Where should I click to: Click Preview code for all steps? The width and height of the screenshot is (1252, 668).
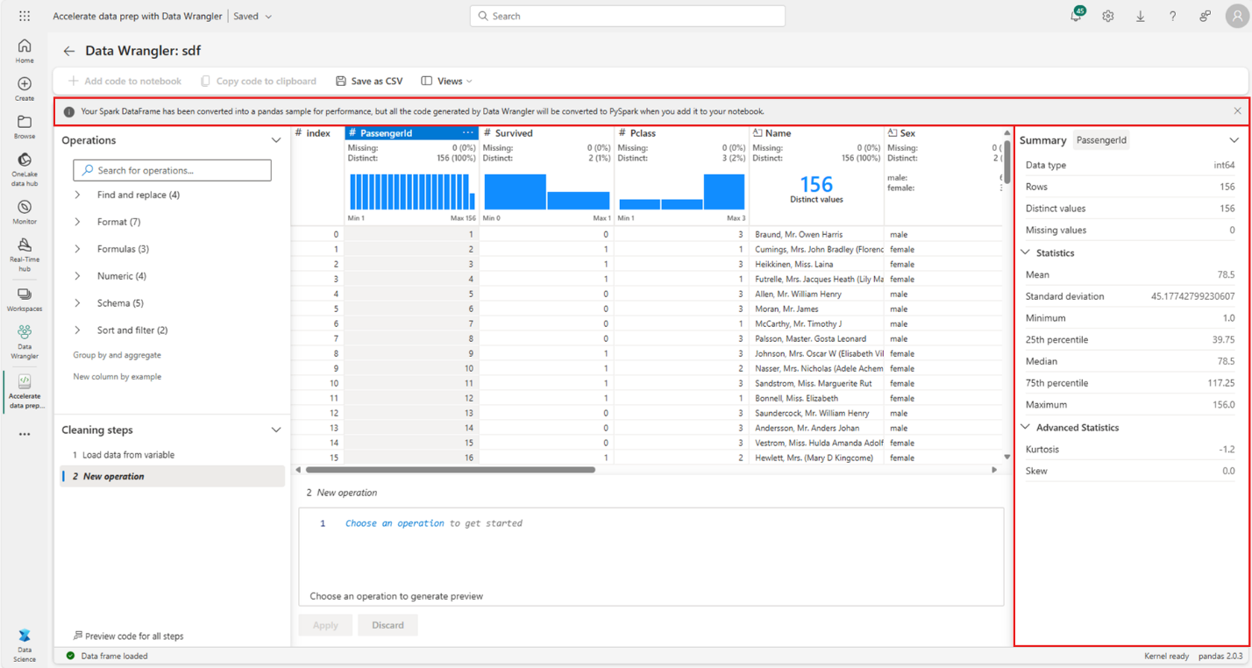pos(128,636)
